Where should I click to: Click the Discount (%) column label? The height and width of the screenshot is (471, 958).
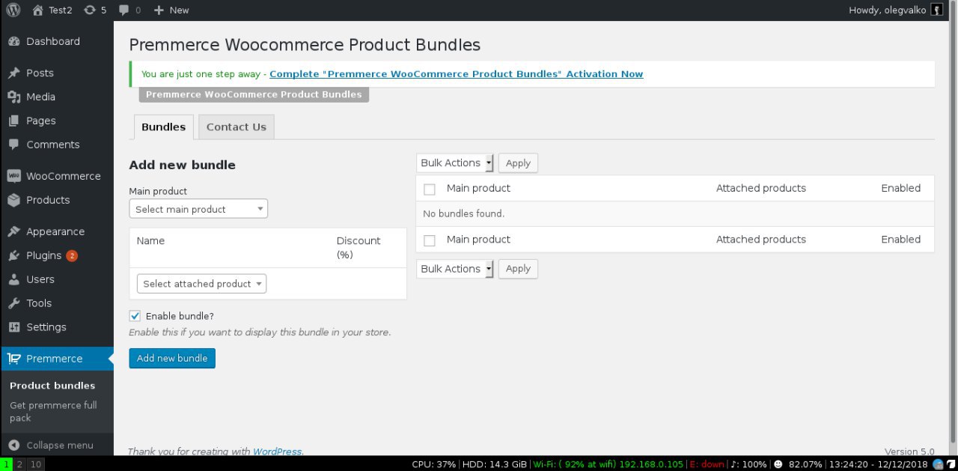[358, 248]
